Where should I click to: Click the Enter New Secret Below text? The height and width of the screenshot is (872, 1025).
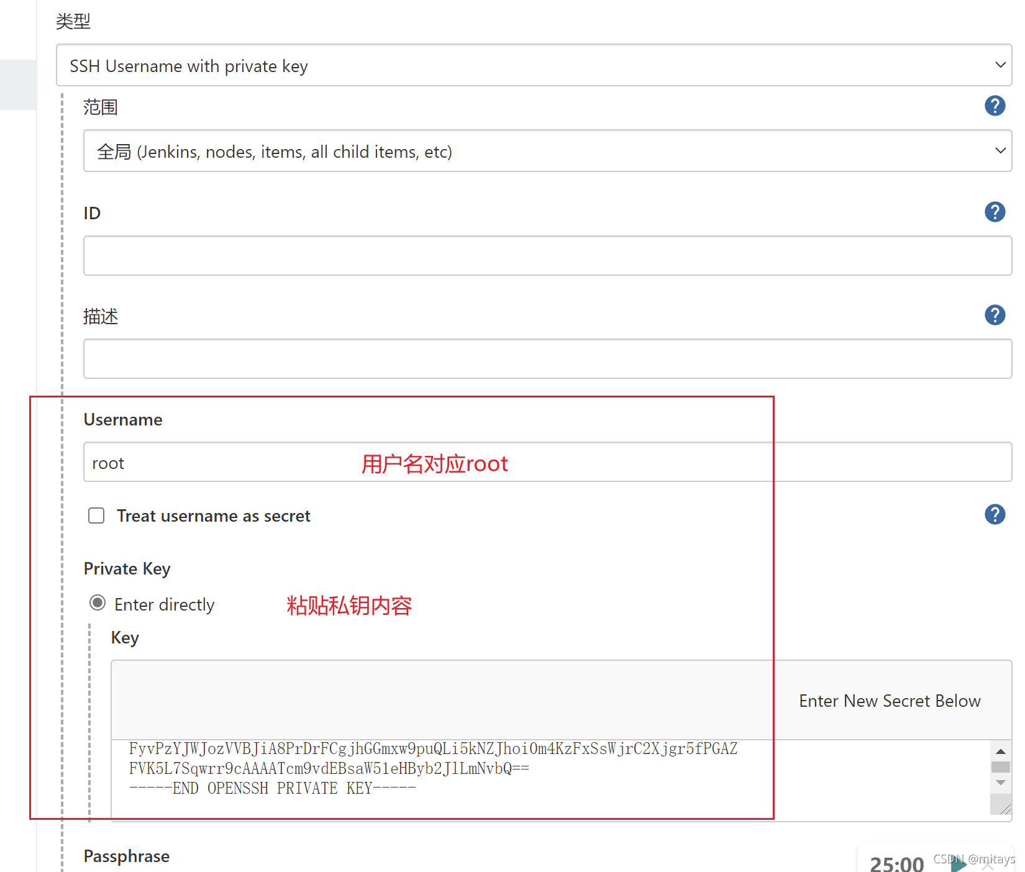coord(890,701)
